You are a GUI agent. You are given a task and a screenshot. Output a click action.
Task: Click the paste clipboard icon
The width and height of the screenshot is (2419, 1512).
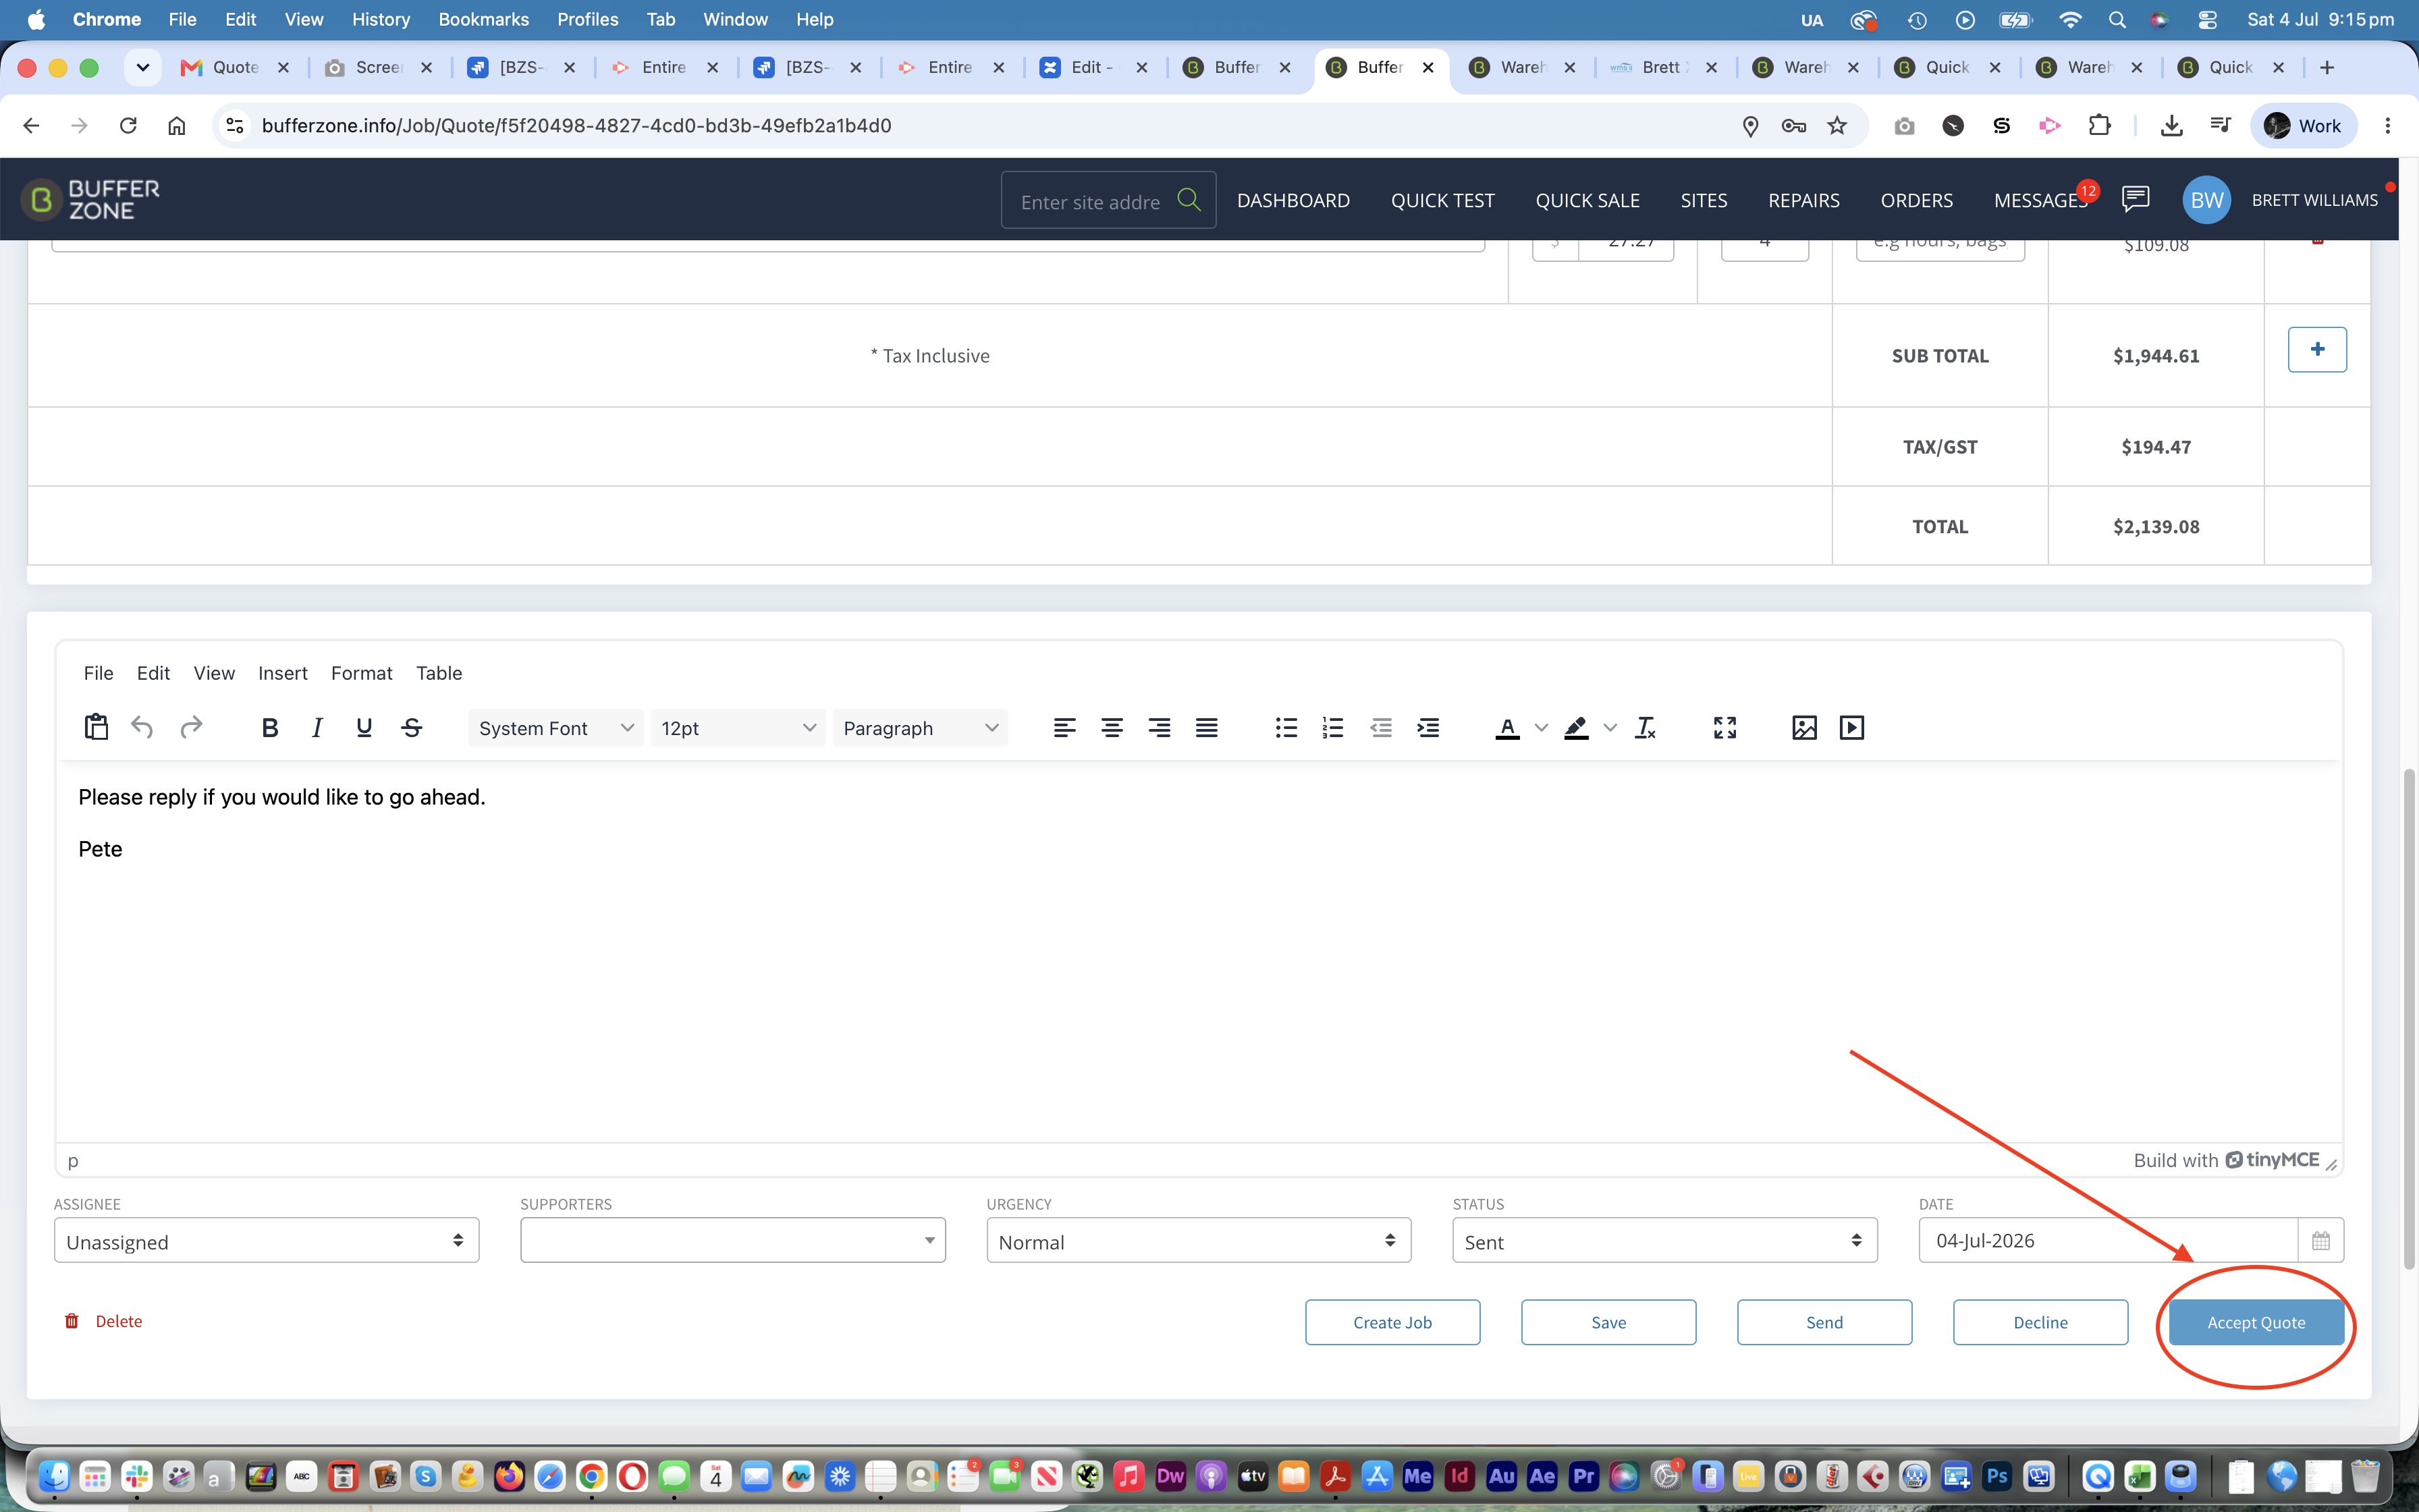click(96, 727)
